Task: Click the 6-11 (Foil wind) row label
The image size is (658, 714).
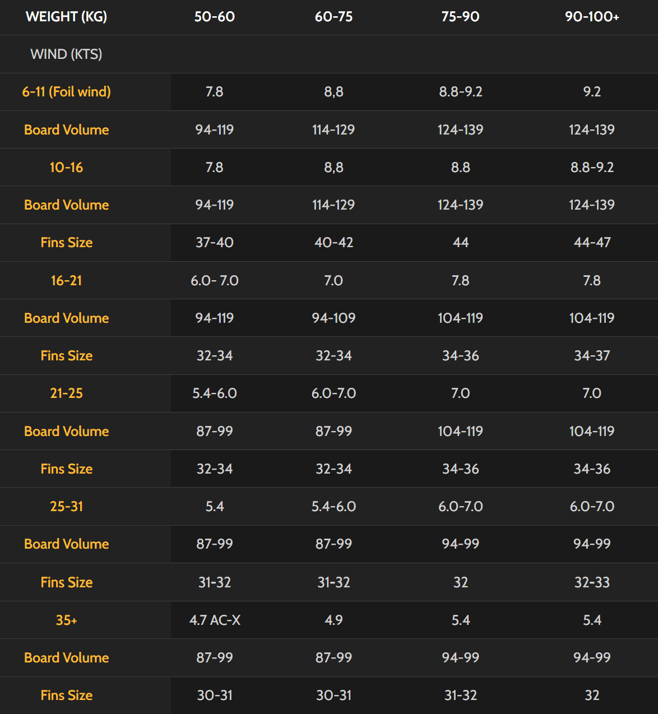Action: click(66, 92)
